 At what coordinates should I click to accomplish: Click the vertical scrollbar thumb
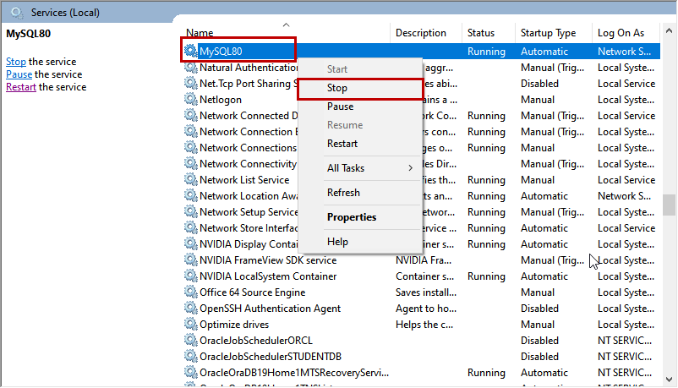pos(669,205)
